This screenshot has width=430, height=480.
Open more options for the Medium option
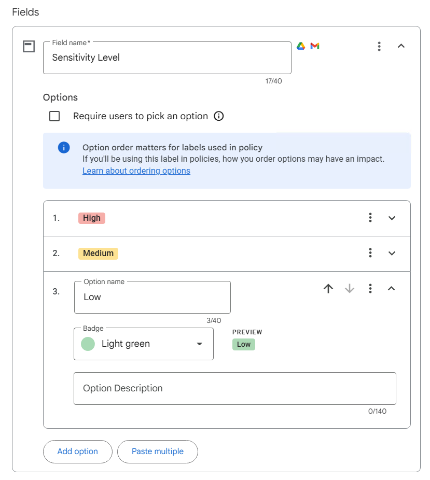pyautogui.click(x=370, y=253)
